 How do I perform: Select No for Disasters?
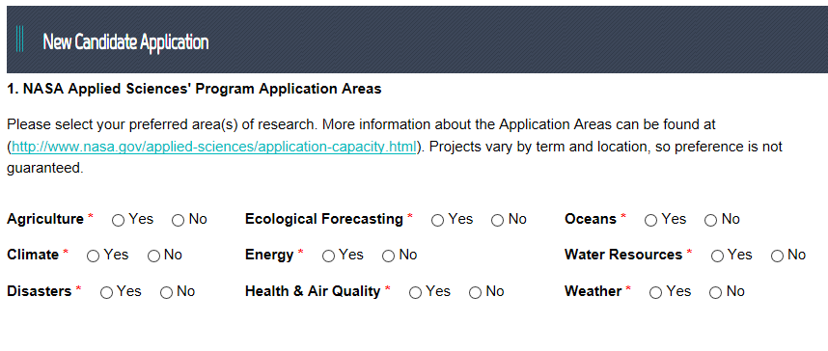tap(166, 293)
